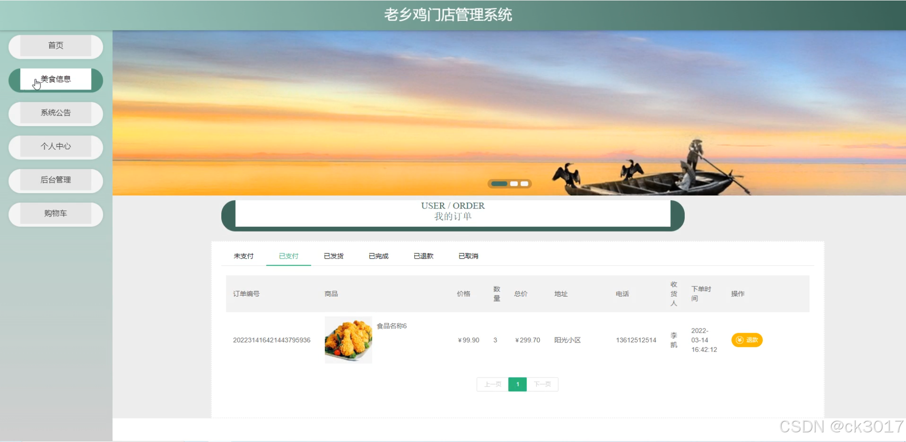Click the 下单时间 column header
The width and height of the screenshot is (906, 442).
701,294
